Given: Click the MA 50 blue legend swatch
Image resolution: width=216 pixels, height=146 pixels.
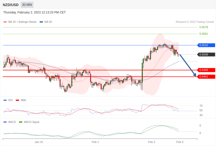Looking at the screenshot, I should [x=41, y=22].
